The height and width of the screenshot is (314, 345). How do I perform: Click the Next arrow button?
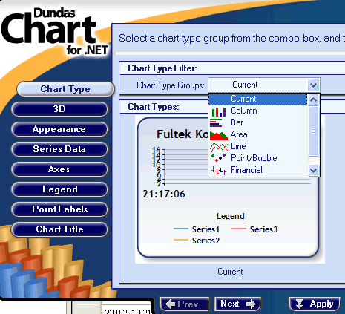pyautogui.click(x=237, y=304)
